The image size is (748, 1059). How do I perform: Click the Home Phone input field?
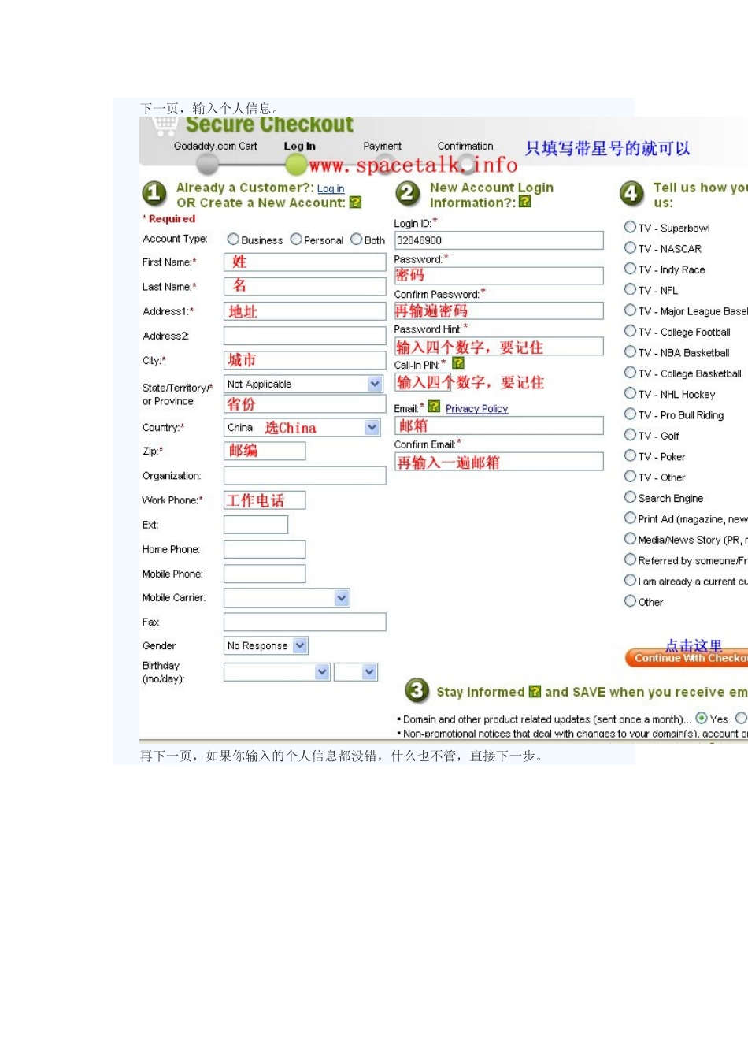click(x=265, y=549)
